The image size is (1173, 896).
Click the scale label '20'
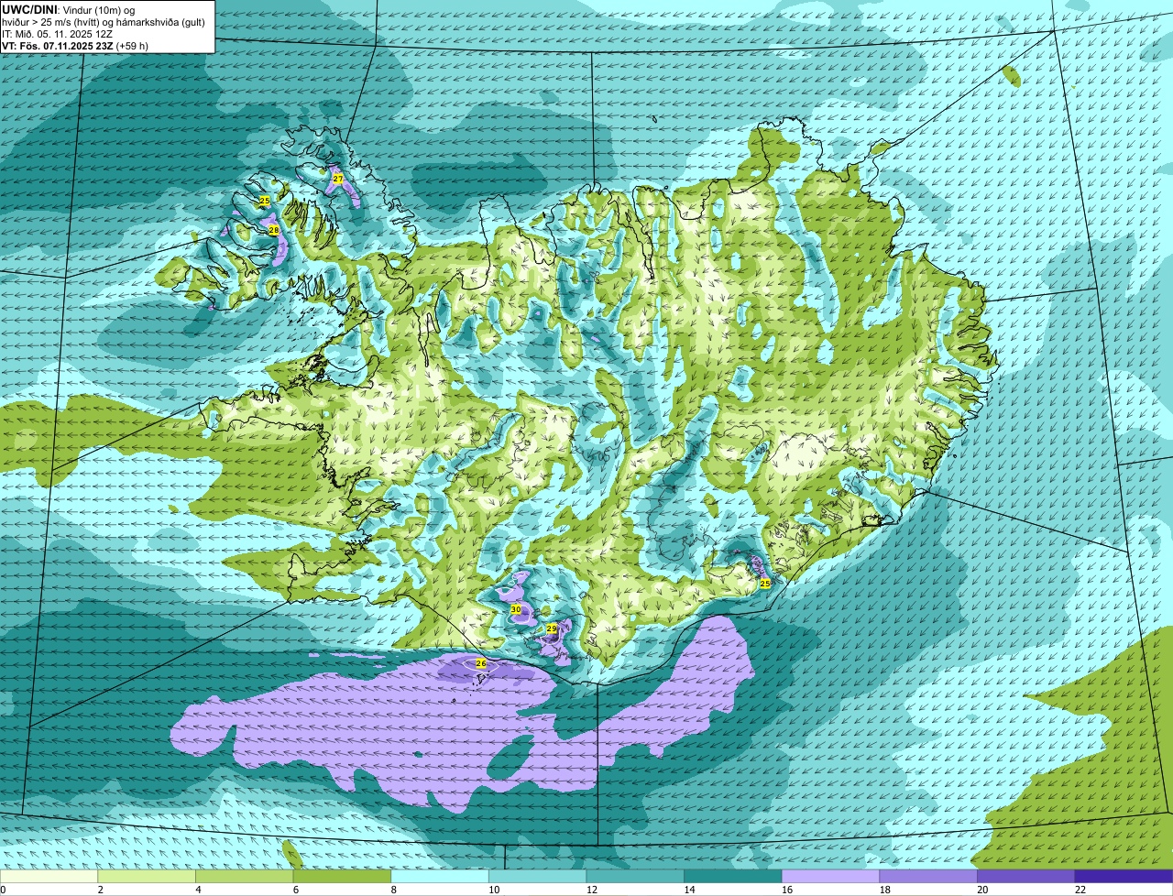(982, 889)
